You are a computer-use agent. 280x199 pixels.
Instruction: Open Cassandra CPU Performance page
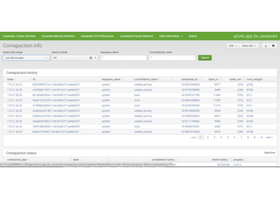click(97, 36)
